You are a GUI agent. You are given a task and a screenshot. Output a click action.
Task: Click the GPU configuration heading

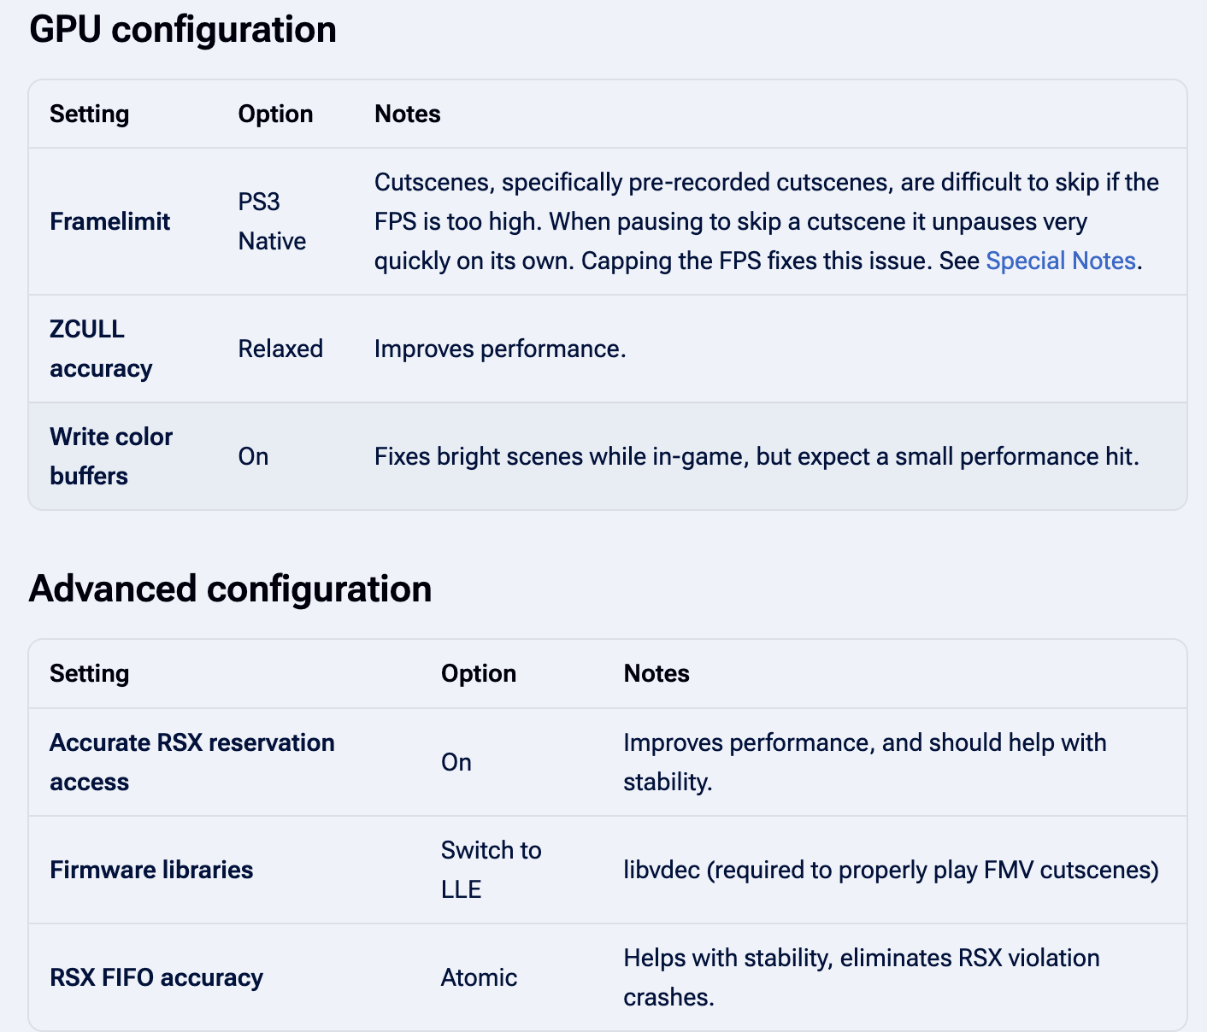(x=183, y=30)
